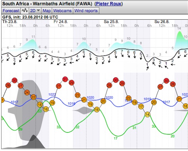Image resolution: width=188 pixels, height=151 pixels.
Task: Click the gust value 11 on Thursday
Action: click(x=33, y=37)
